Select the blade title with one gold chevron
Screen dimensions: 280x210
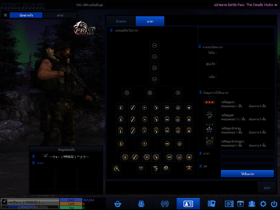point(133,119)
